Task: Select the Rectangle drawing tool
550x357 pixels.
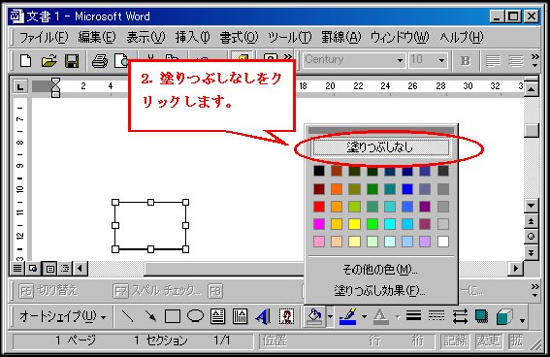Action: [x=173, y=316]
